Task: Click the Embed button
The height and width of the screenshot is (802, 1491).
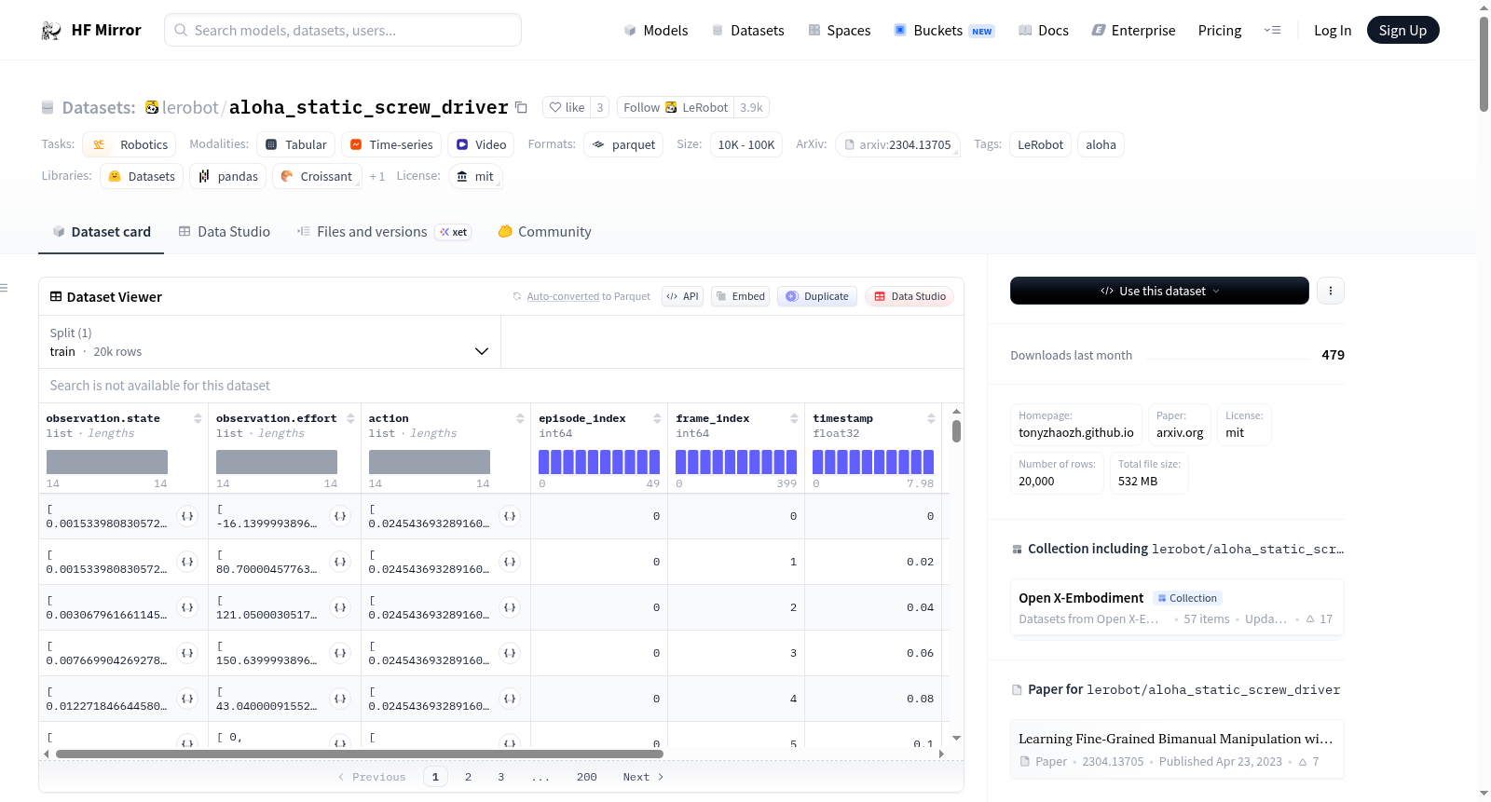Action: 740,296
